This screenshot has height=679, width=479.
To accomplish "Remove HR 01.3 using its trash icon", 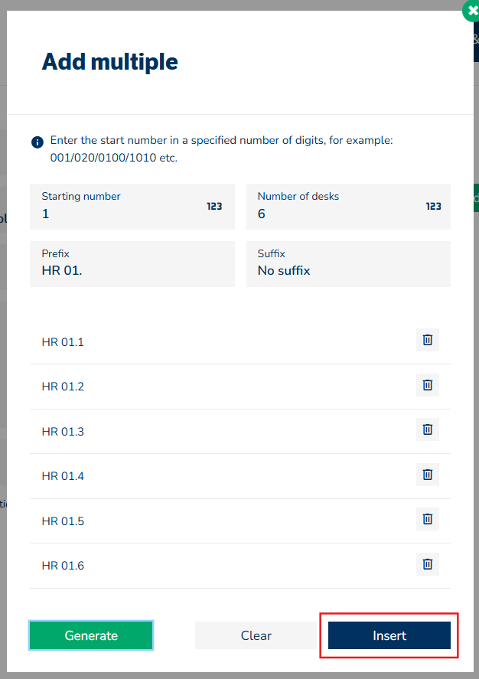I will 428,430.
